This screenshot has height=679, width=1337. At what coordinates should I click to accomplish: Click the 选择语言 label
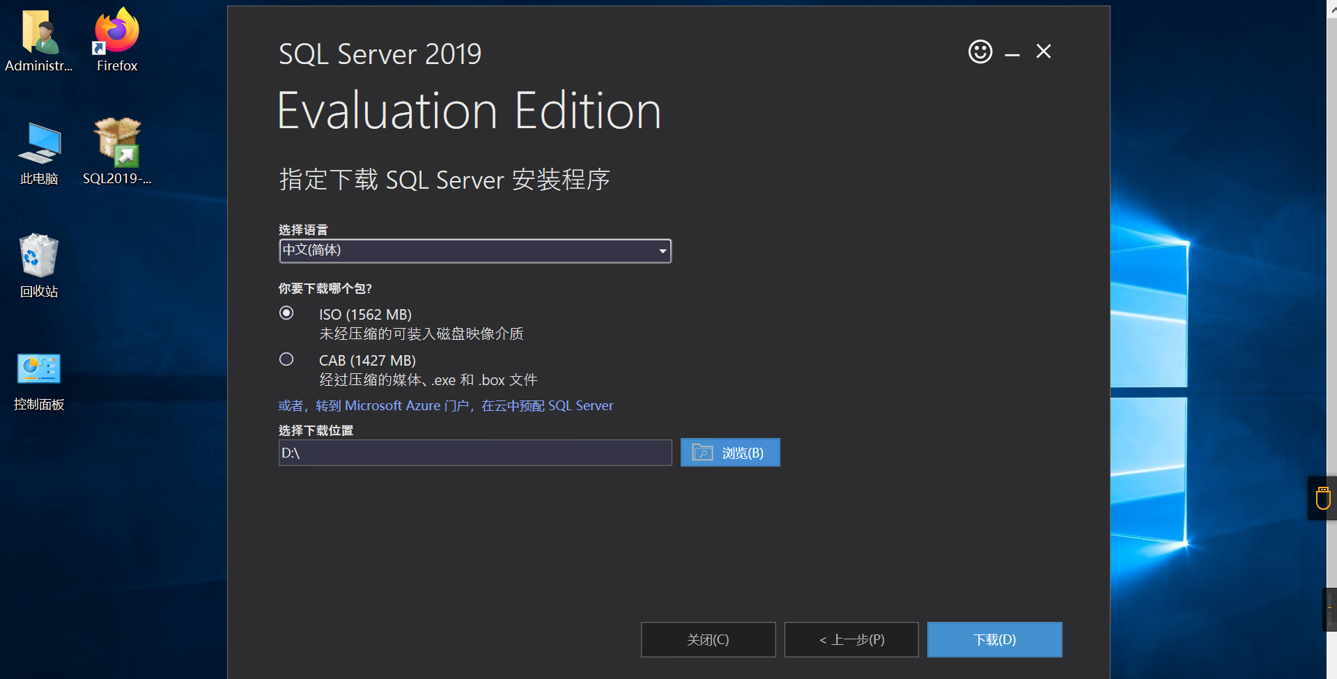tap(303, 230)
